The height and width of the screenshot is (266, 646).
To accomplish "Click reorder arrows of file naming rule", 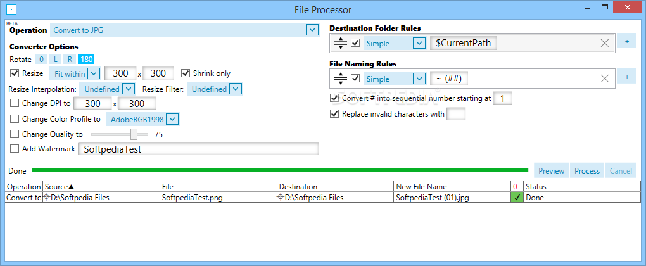I will click(340, 79).
